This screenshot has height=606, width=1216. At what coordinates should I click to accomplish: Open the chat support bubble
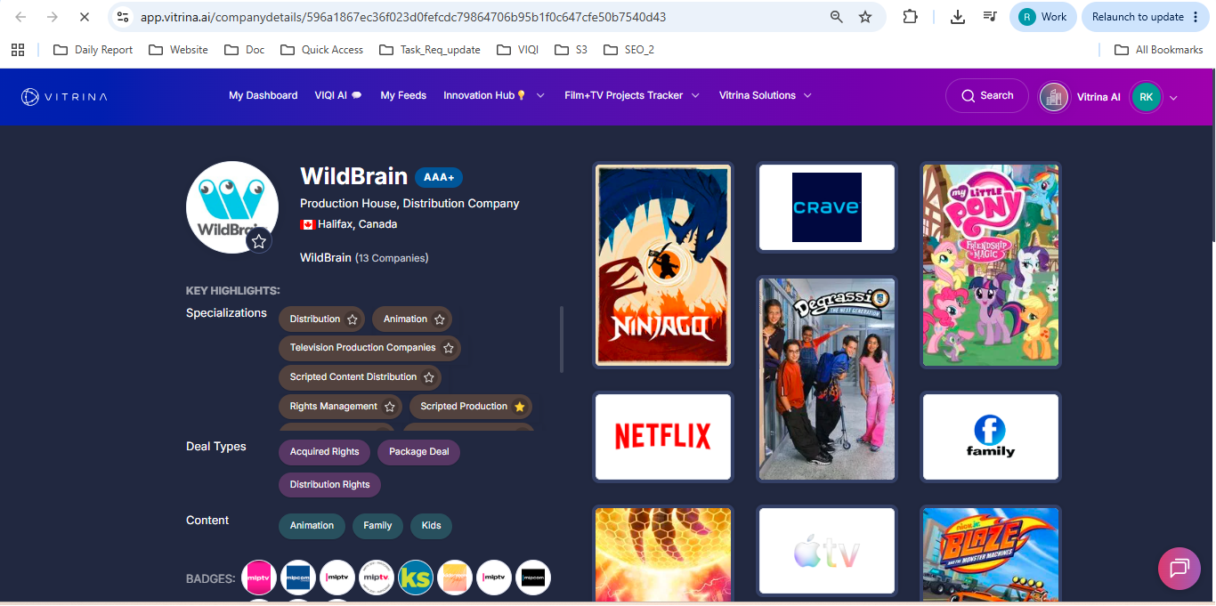(x=1180, y=569)
